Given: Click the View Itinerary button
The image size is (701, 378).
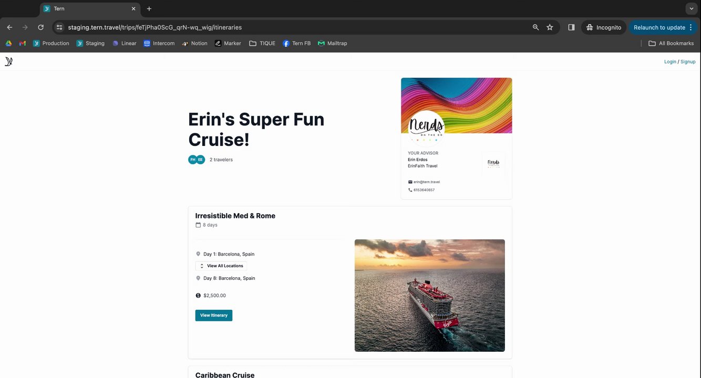Looking at the screenshot, I should click(x=214, y=316).
